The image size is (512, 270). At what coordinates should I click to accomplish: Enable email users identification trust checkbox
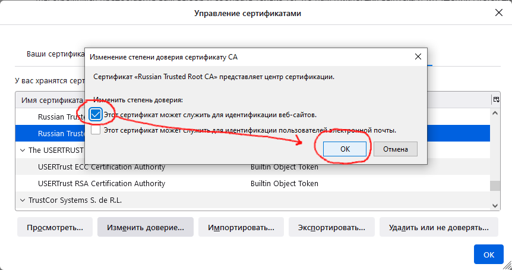tap(96, 130)
